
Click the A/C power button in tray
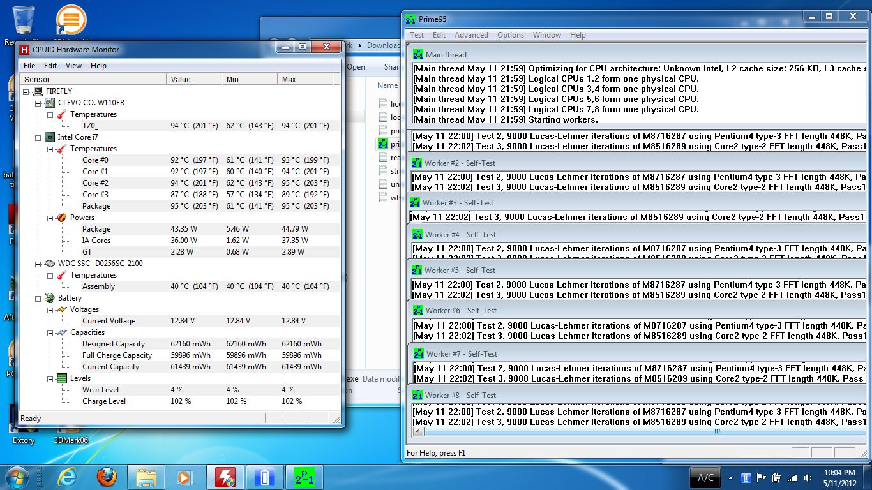pos(705,477)
